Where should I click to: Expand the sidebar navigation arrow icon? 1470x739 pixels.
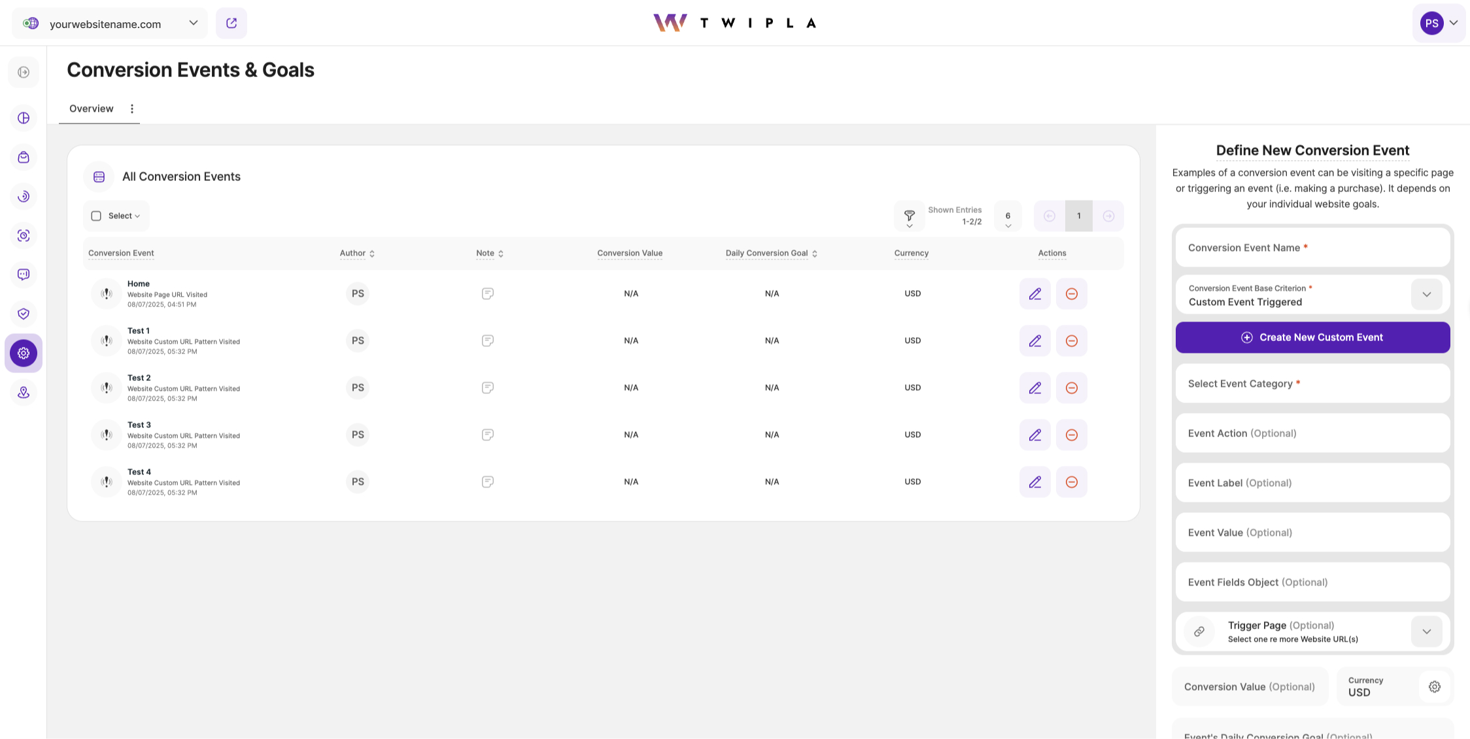click(x=24, y=73)
